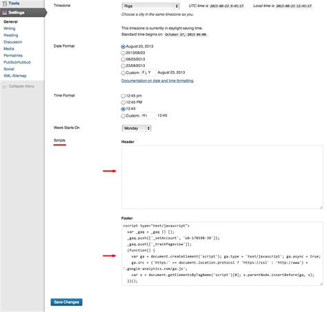Viewport: 327px width, 312px height.
Task: Click the Date Format label
Action: pos(64,46)
